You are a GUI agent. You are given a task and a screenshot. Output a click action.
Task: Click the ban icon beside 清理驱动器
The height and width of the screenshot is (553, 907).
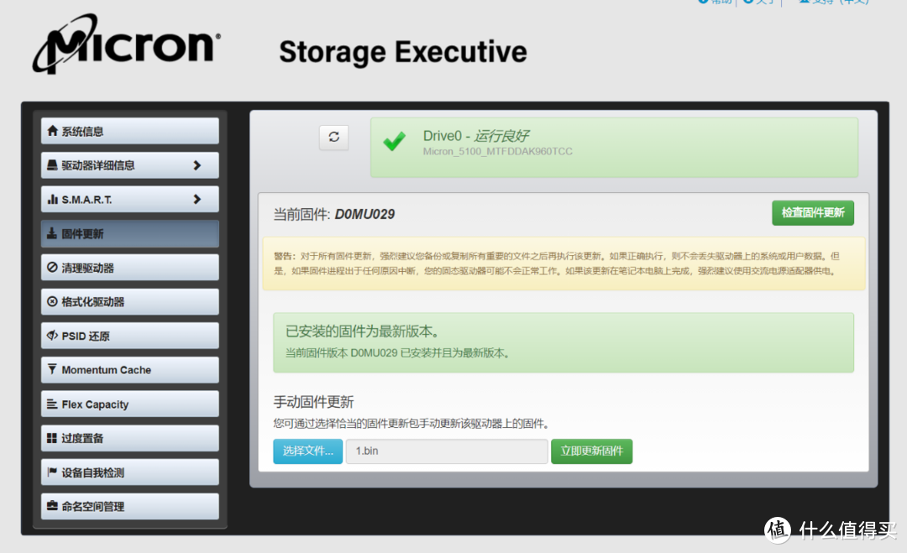coord(53,268)
